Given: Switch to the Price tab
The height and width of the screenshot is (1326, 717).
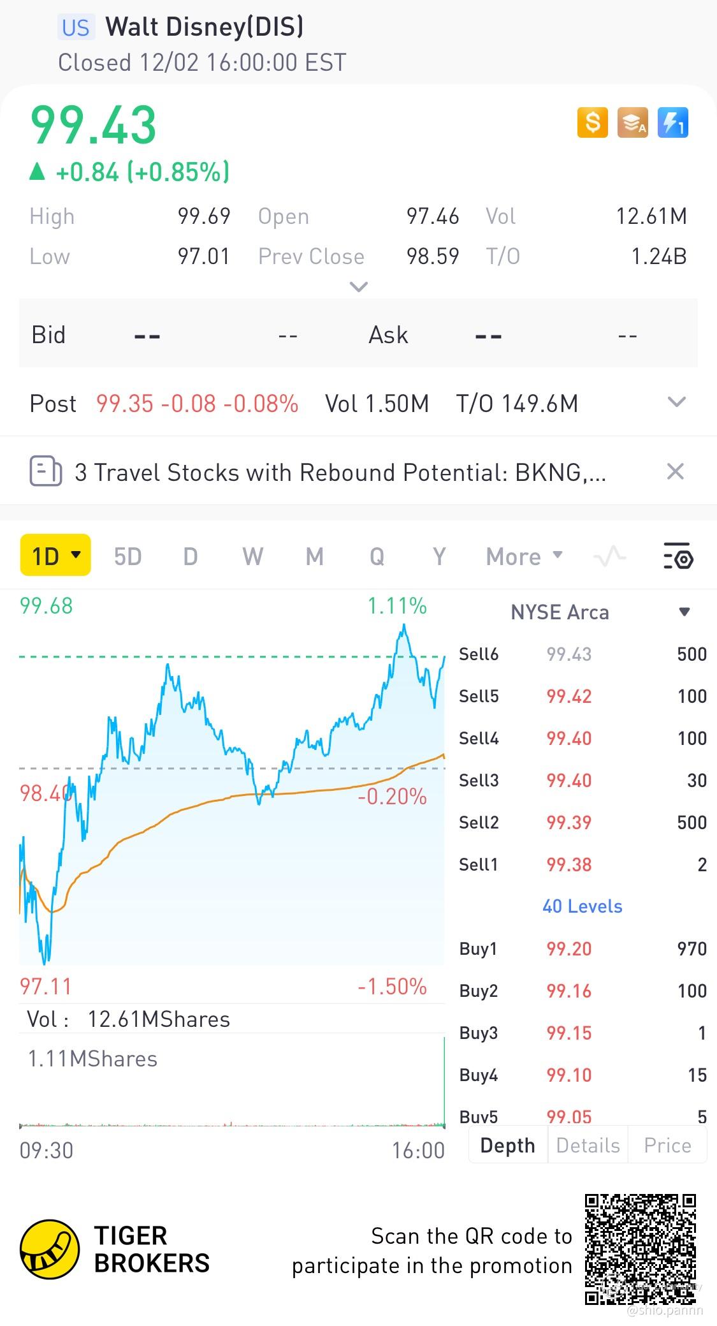Looking at the screenshot, I should pyautogui.click(x=667, y=1146).
